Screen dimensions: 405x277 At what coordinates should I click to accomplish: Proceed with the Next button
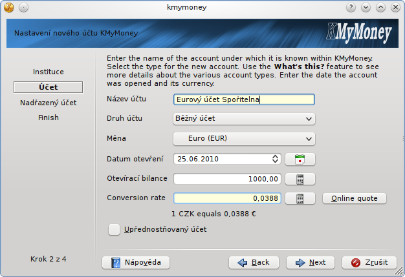tap(311, 263)
